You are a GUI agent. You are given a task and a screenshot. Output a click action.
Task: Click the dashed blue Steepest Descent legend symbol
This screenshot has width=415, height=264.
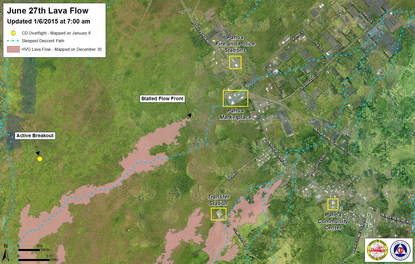coord(13,41)
